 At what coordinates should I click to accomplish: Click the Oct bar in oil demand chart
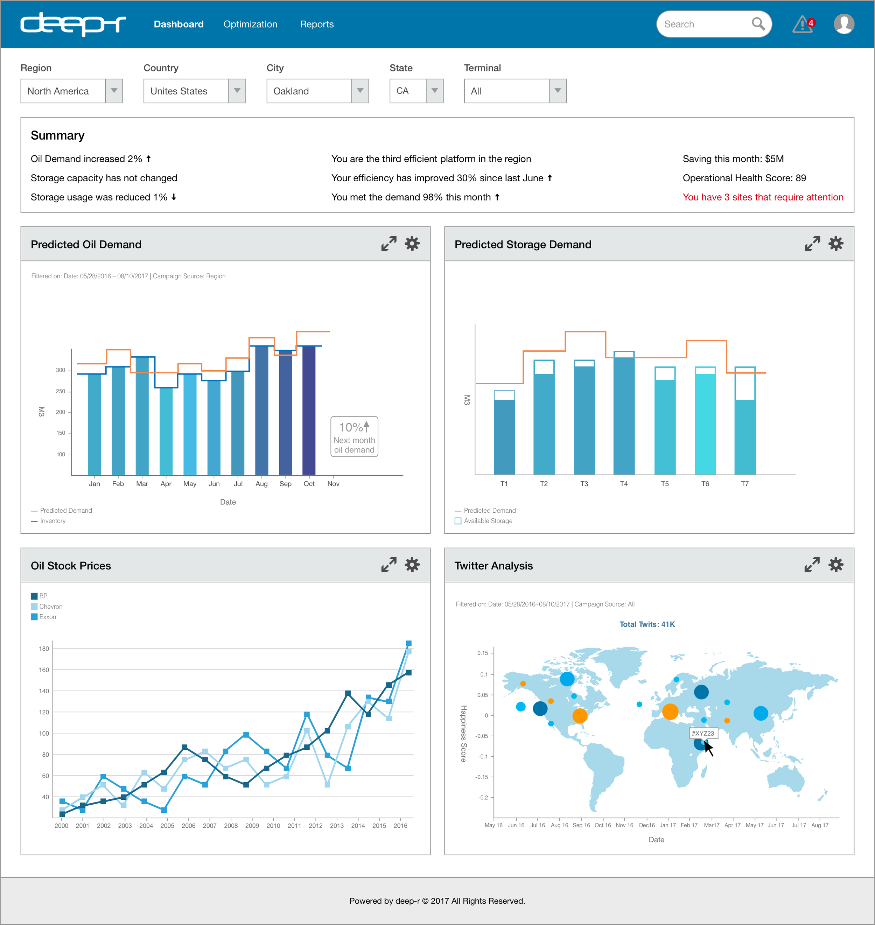(x=309, y=411)
